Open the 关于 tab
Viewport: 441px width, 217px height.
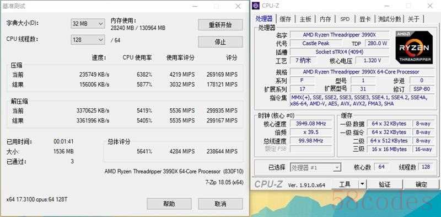[x=413, y=19]
